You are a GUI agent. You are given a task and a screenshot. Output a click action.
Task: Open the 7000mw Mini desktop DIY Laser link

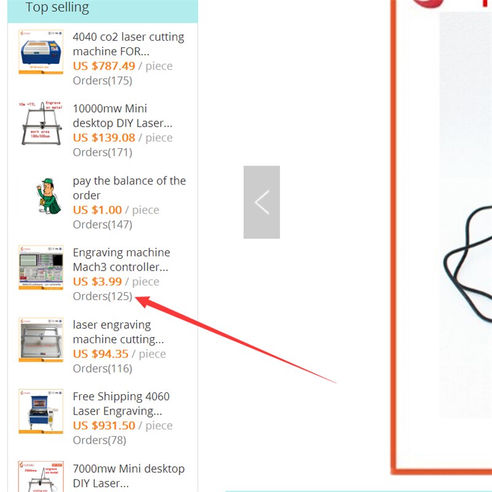pos(129,476)
